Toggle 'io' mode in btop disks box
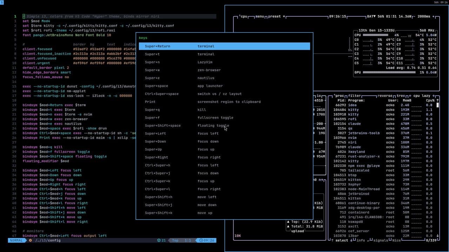 pos(319,96)
